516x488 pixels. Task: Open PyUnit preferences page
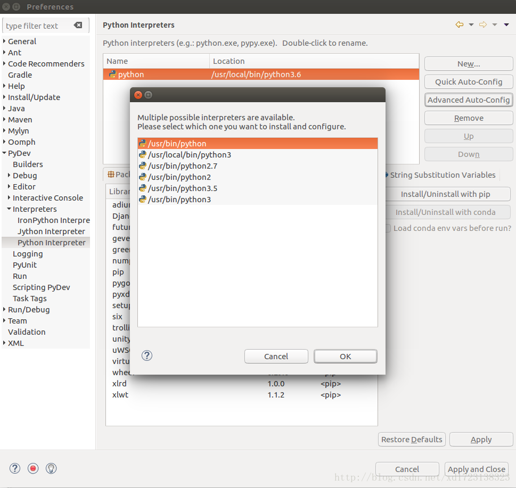[24, 264]
